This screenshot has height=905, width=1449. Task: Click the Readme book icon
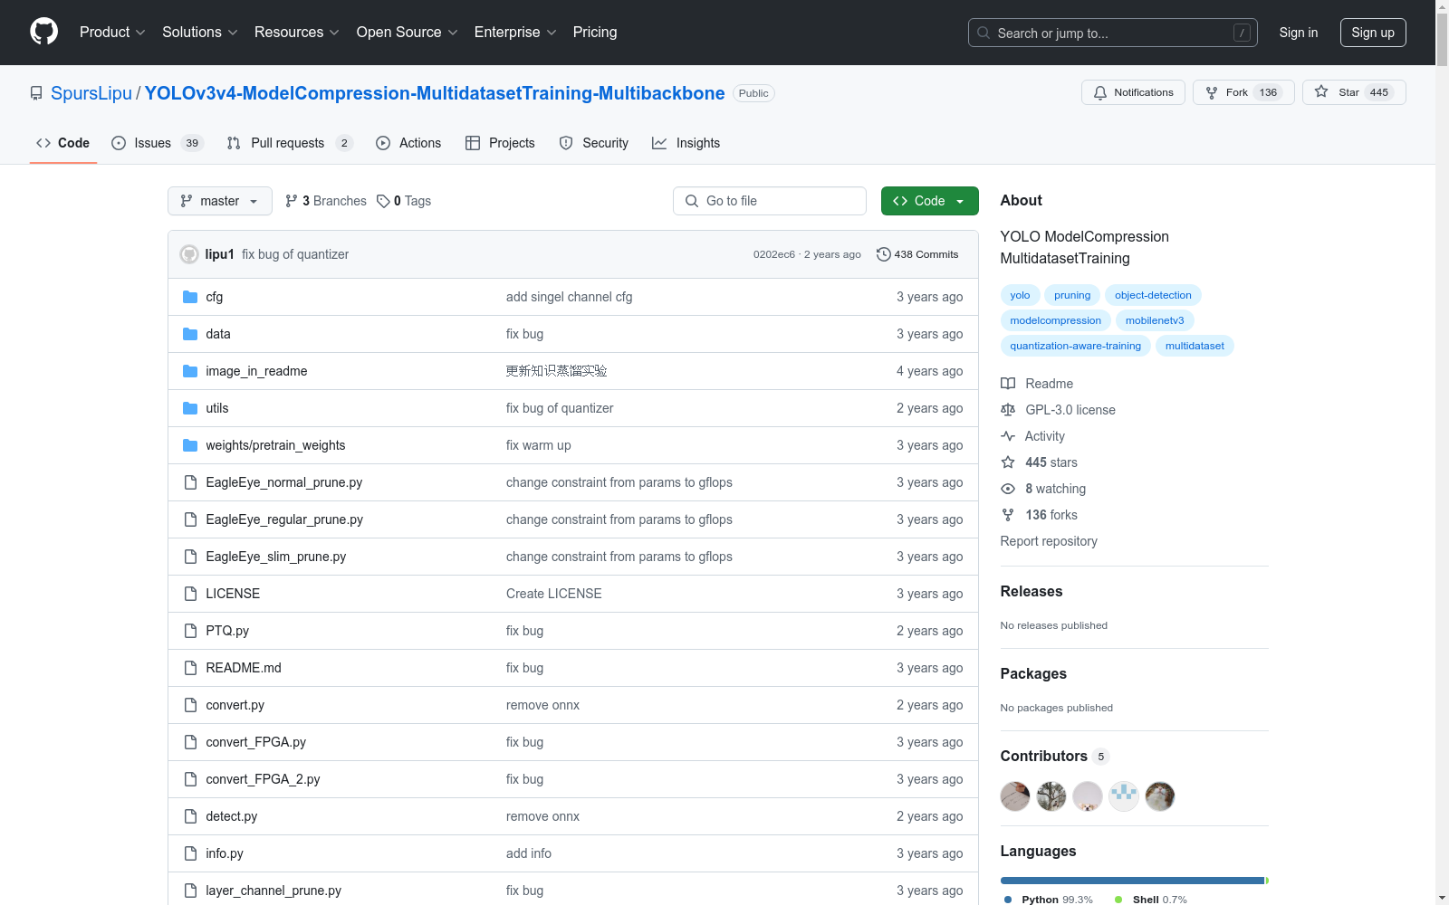pos(1008,384)
